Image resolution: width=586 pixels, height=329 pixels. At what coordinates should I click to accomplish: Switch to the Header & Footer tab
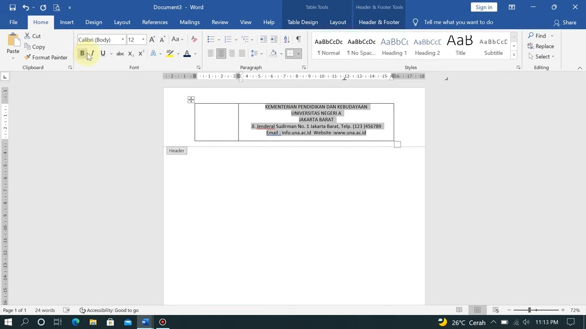(379, 22)
